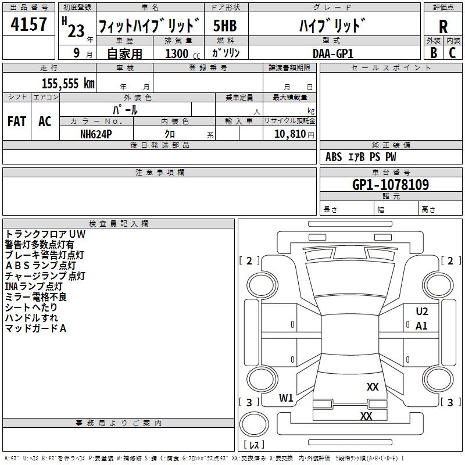Click the mileage value 155,555 km
Screen dimensions: 465x465
pyautogui.click(x=67, y=83)
